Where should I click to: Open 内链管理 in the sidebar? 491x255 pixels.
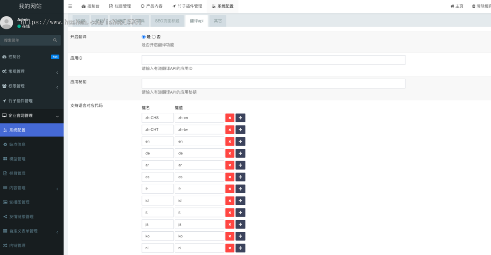click(x=32, y=246)
